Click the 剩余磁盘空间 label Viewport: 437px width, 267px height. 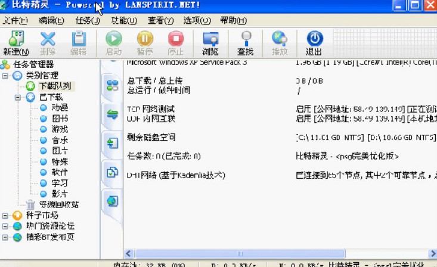pyautogui.click(x=151, y=137)
